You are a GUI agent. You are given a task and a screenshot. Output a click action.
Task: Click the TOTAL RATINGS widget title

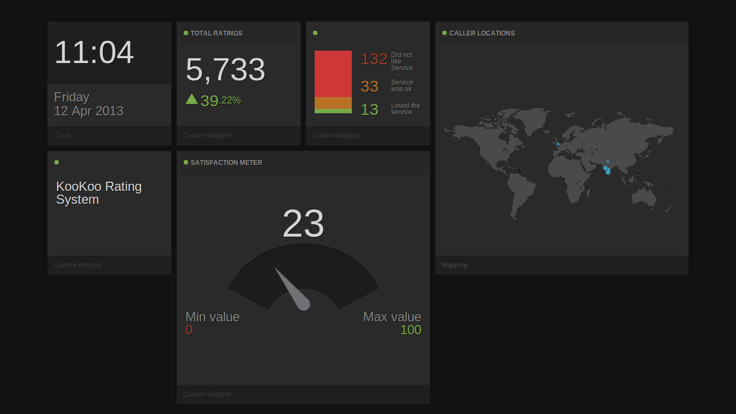point(216,33)
